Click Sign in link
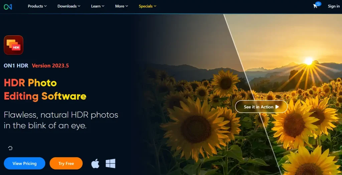Screen dimensions: 342x175 coord(334,6)
